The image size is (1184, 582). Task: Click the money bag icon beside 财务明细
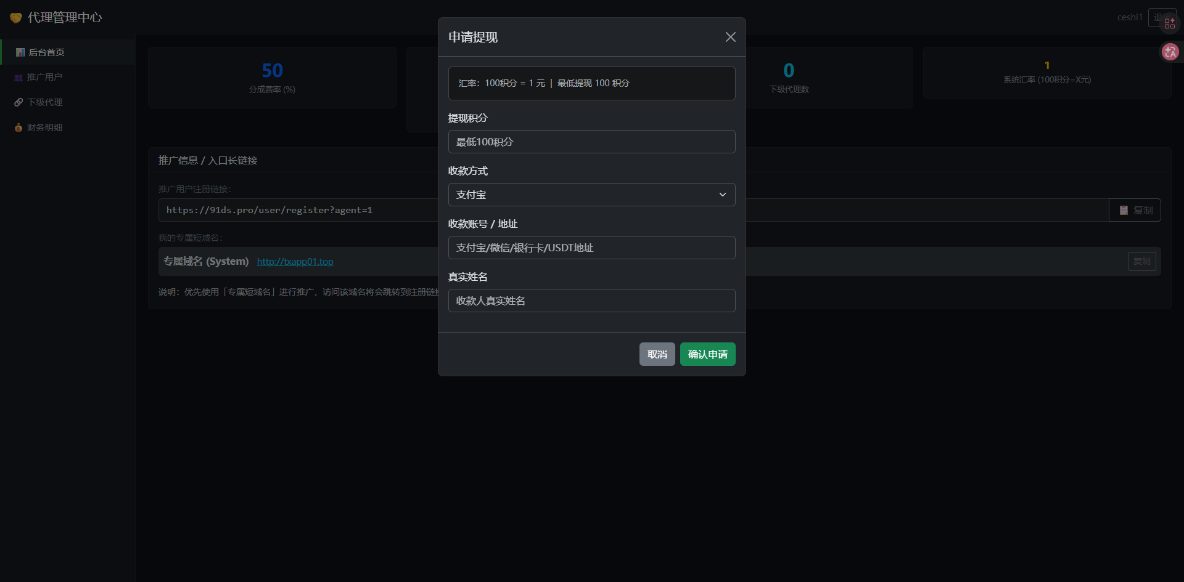[18, 127]
